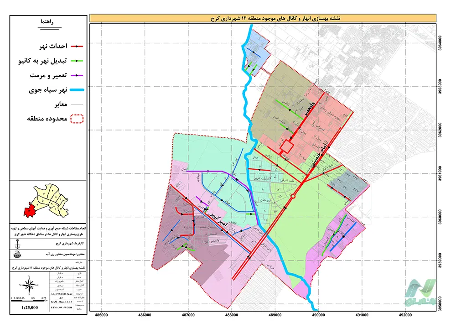The width and height of the screenshot is (456, 323).
Task: Click the circular roundabout on the red road
Action: coord(293,196)
